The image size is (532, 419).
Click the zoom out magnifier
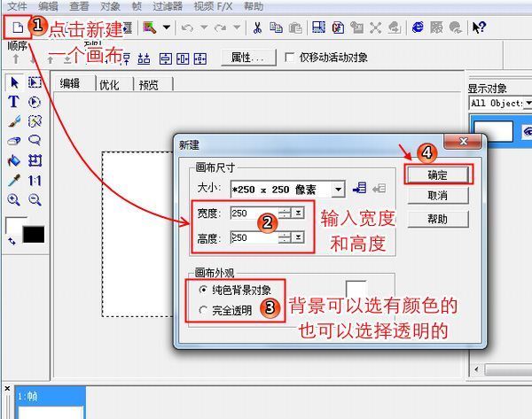[35, 199]
